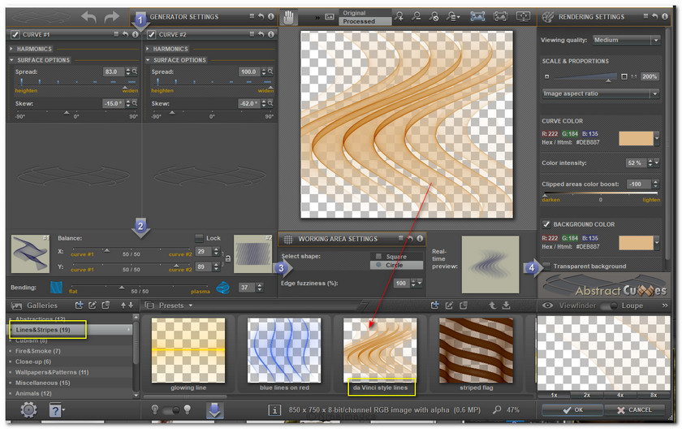
Task: Open settings with the gear icon
Action: point(28,409)
